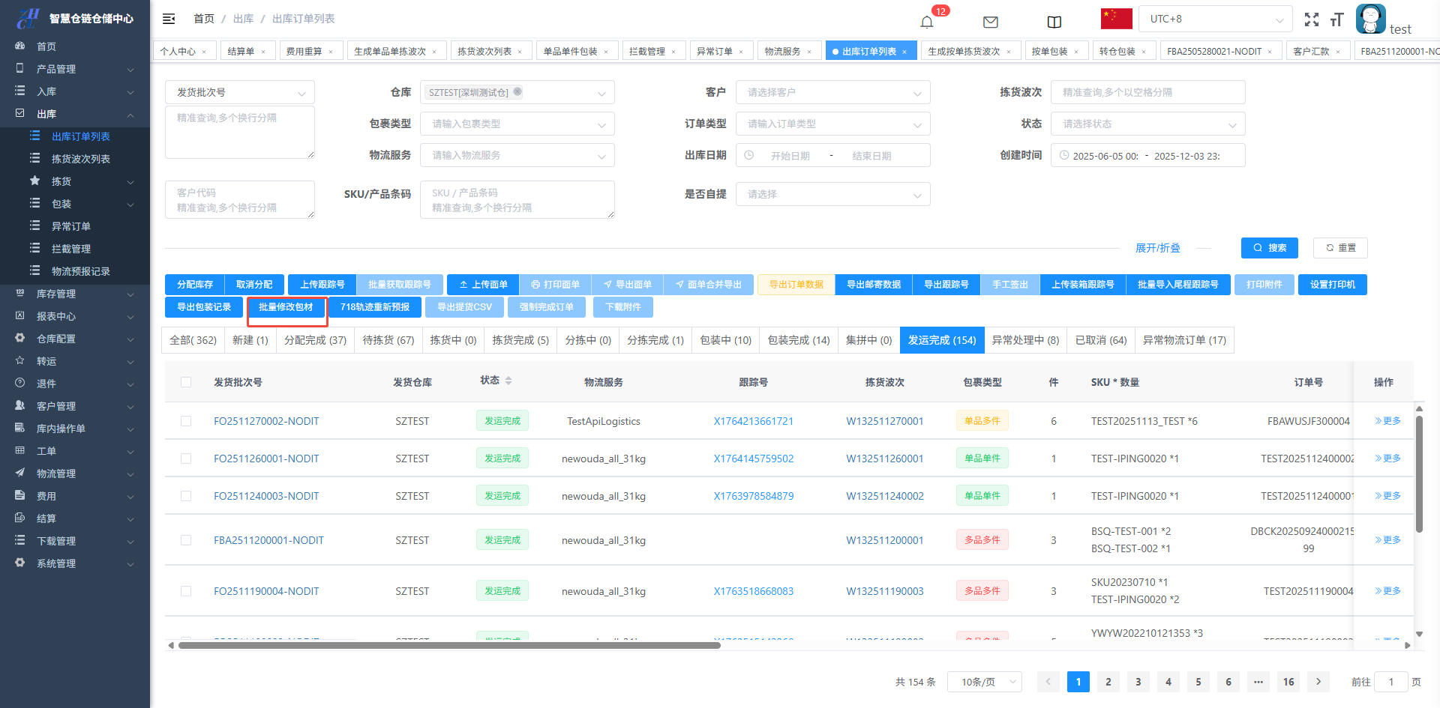This screenshot has width=1440, height=708.
Task: Click the font size adjustment icon
Action: pyautogui.click(x=1336, y=20)
